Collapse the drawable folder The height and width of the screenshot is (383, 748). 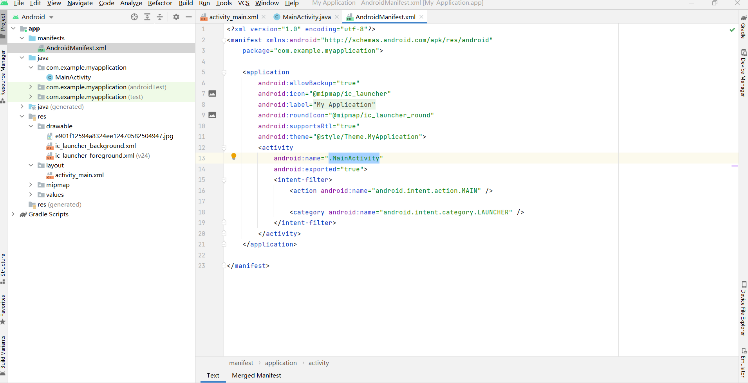31,126
